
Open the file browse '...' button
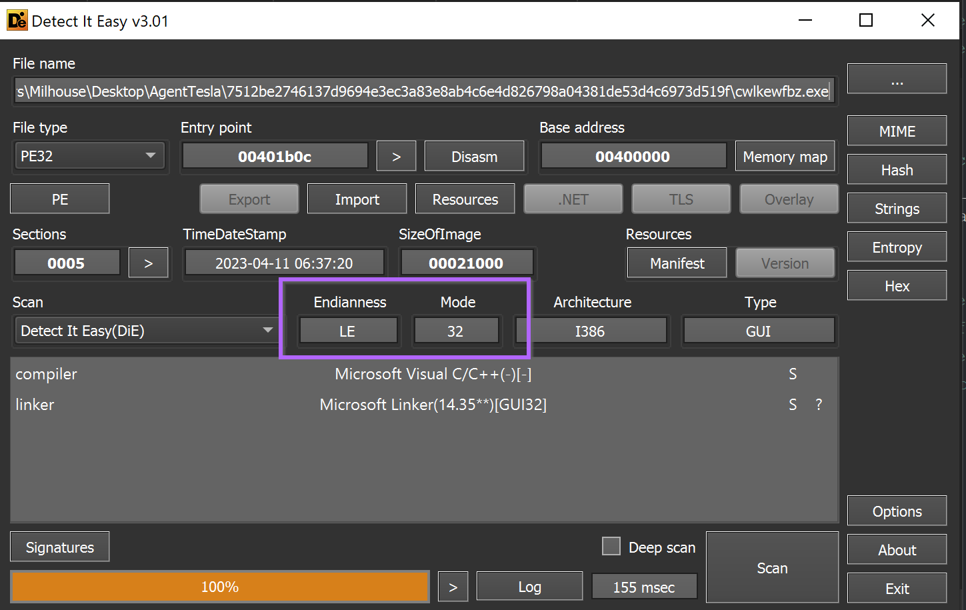(x=897, y=79)
